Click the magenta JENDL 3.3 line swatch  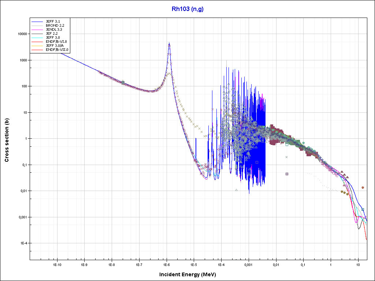[37, 29]
